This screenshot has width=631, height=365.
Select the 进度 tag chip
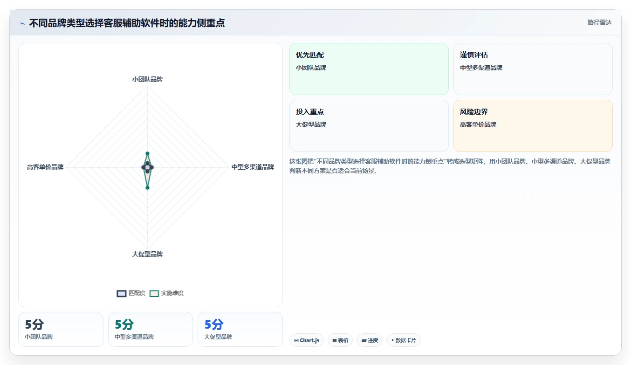370,340
